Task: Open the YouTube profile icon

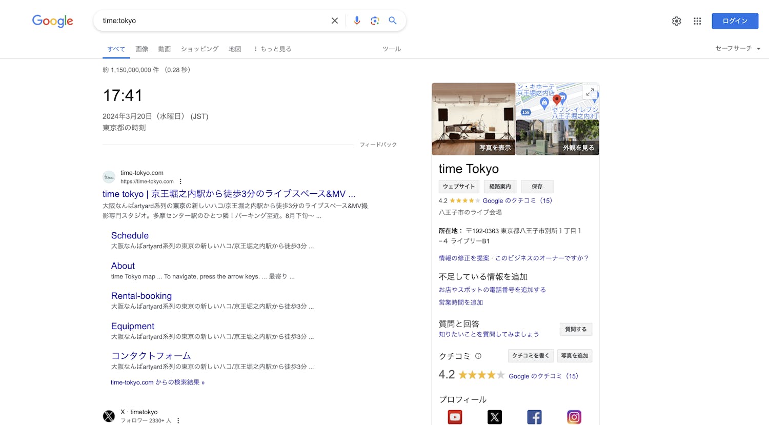Action: tap(455, 417)
